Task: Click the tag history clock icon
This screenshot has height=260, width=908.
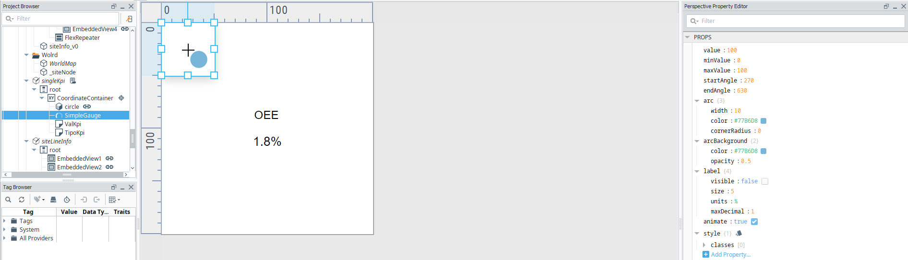Action: [67, 200]
